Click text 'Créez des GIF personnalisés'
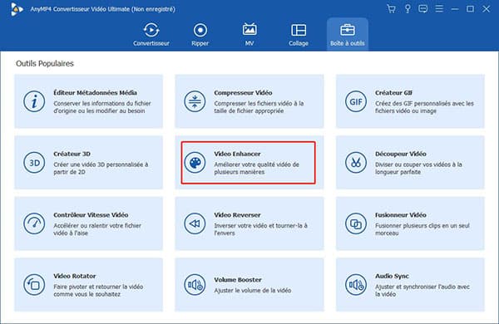 point(417,104)
